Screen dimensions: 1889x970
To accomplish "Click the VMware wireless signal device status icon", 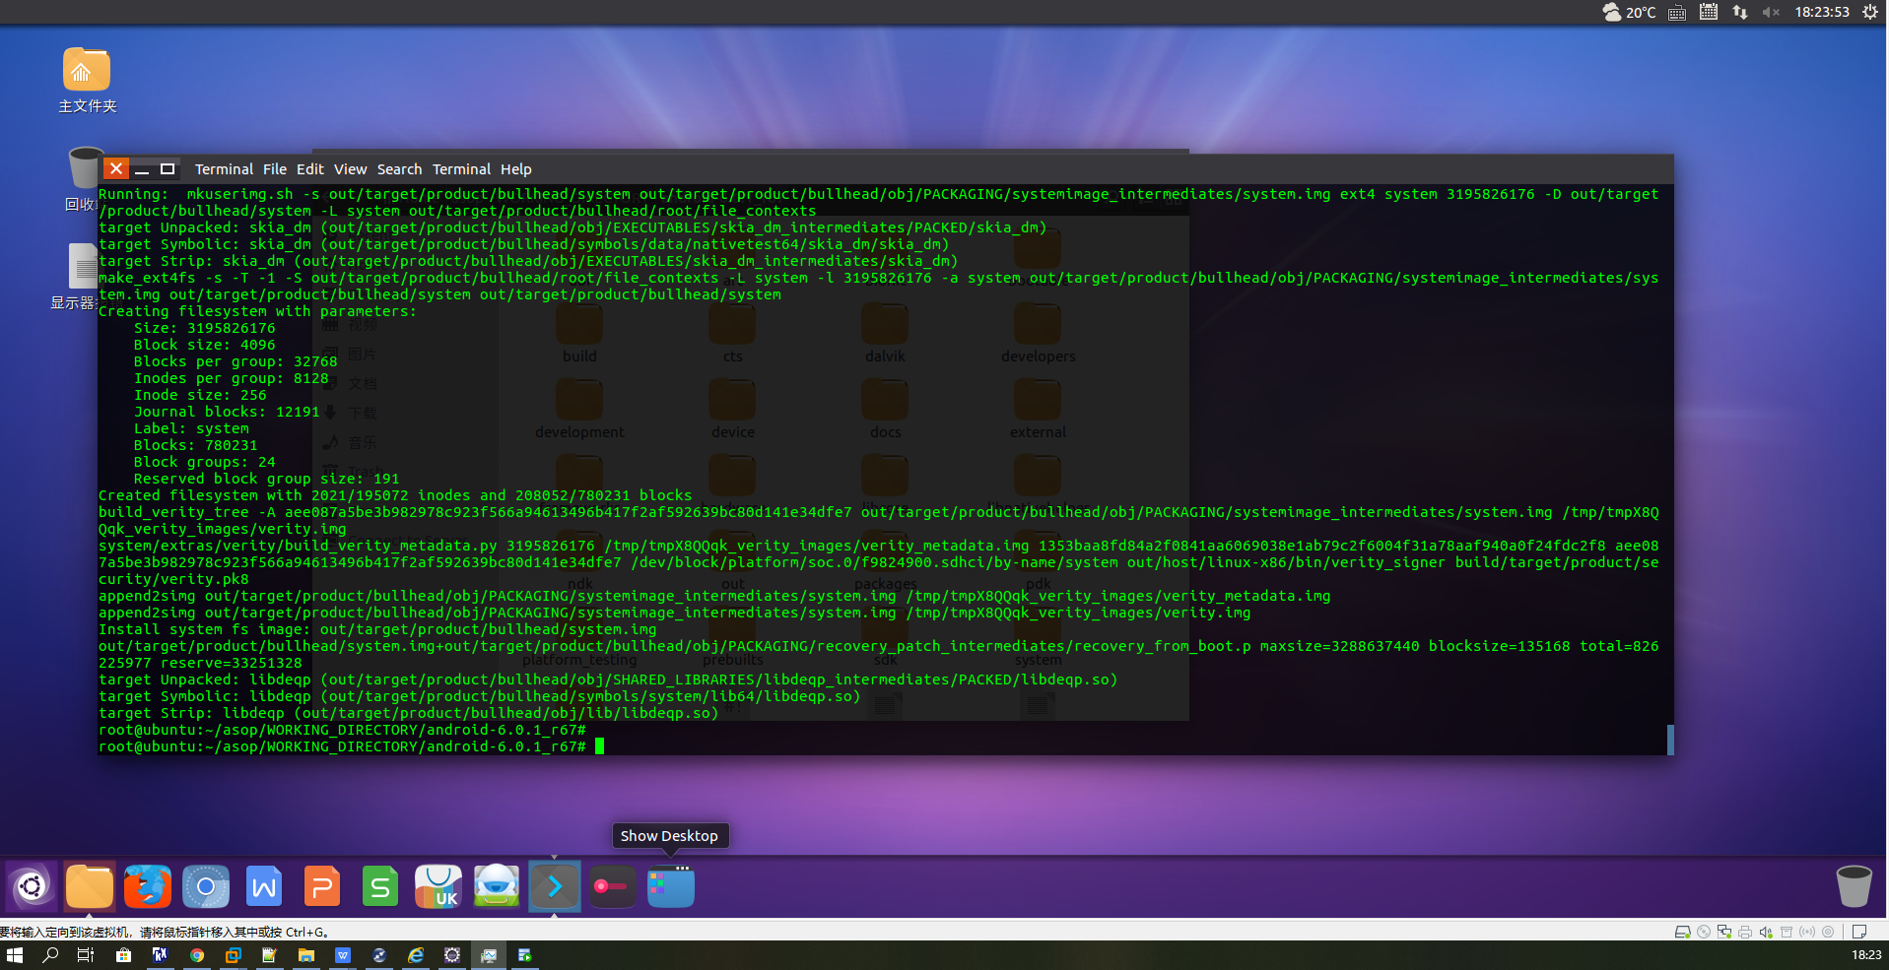I will click(x=1807, y=932).
